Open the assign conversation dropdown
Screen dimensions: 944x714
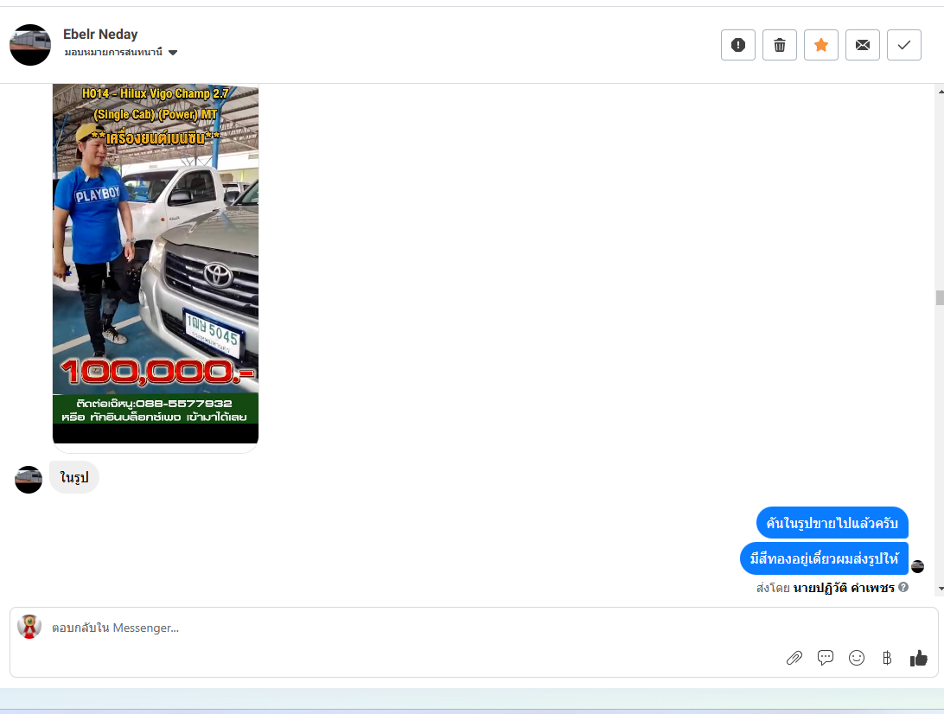coord(120,53)
